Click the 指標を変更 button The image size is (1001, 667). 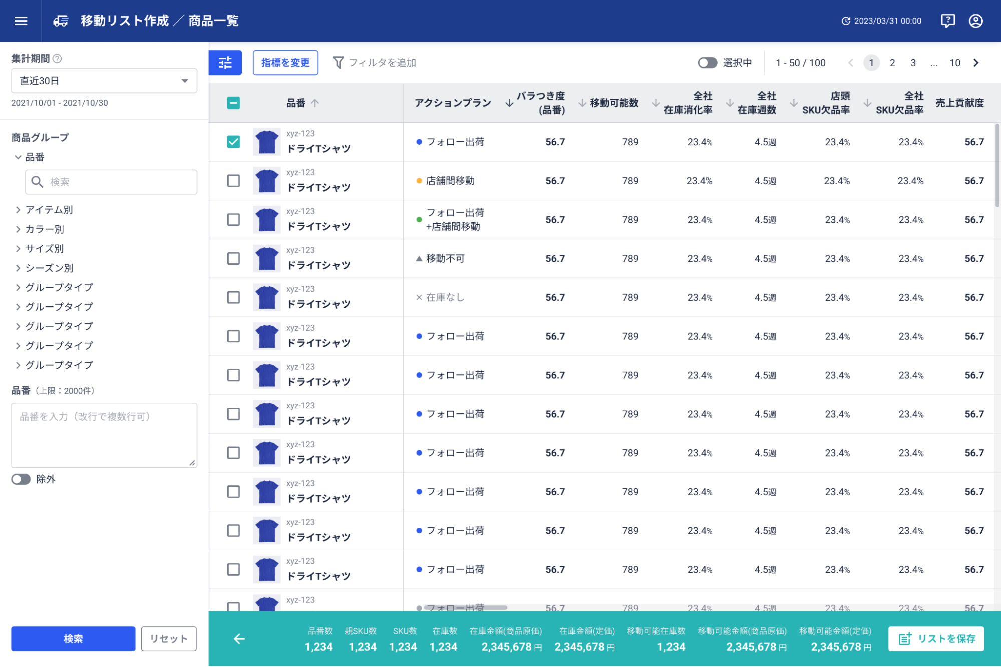[285, 63]
